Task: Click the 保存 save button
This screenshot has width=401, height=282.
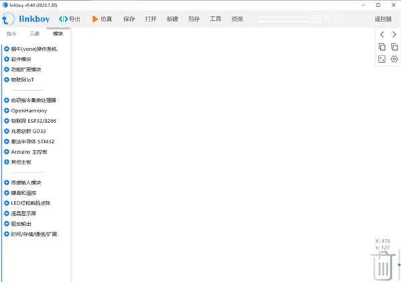Action: point(129,19)
